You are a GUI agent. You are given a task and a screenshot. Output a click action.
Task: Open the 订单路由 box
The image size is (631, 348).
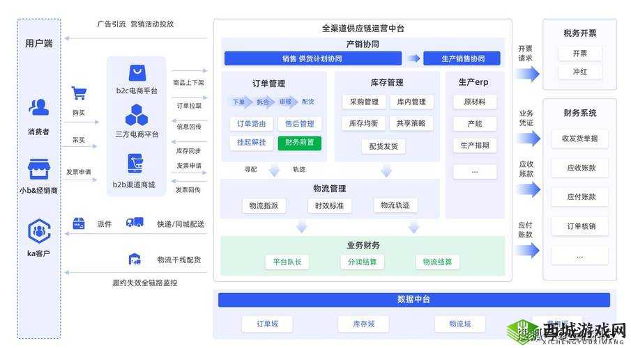(x=252, y=124)
